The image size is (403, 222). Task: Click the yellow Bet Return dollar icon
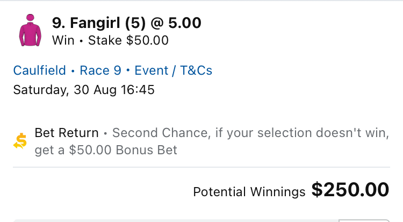(x=20, y=141)
